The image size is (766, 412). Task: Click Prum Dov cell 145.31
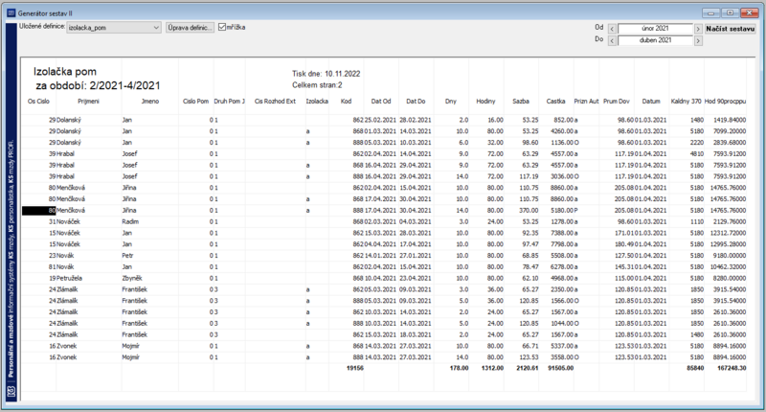[x=624, y=267]
